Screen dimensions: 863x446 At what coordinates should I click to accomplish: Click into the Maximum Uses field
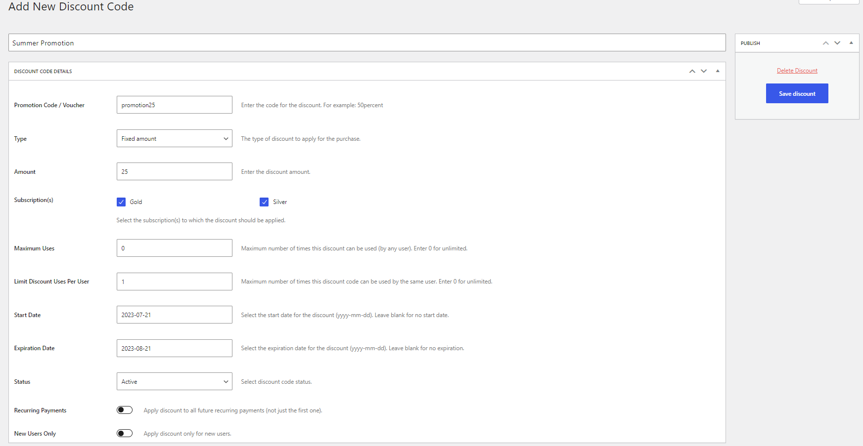[174, 248]
